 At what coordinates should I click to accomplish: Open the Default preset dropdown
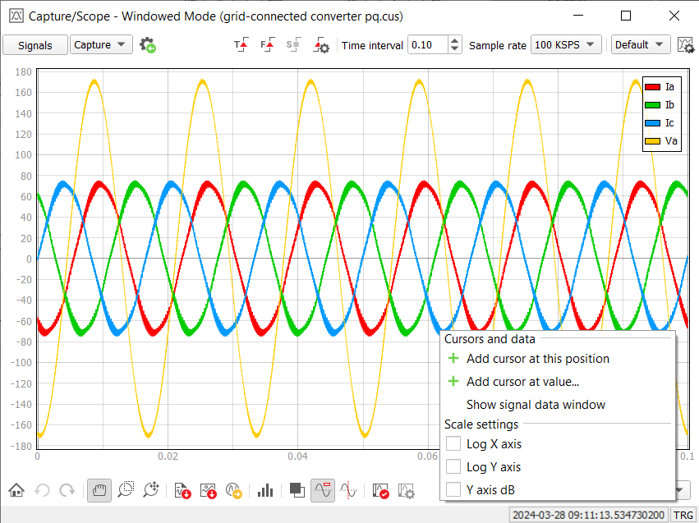(x=640, y=45)
